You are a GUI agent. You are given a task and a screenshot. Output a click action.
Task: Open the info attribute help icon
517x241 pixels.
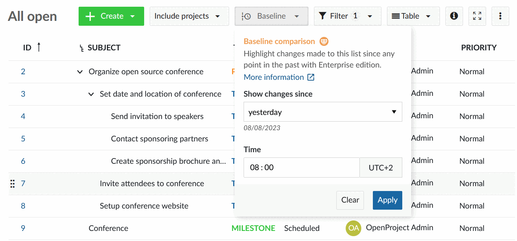(x=454, y=16)
